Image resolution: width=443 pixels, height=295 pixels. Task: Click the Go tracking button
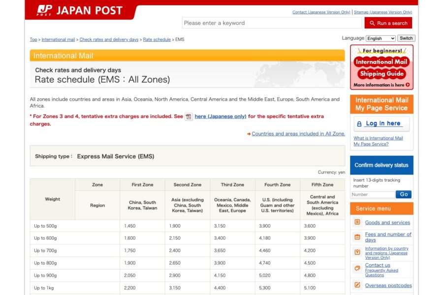[x=404, y=194]
